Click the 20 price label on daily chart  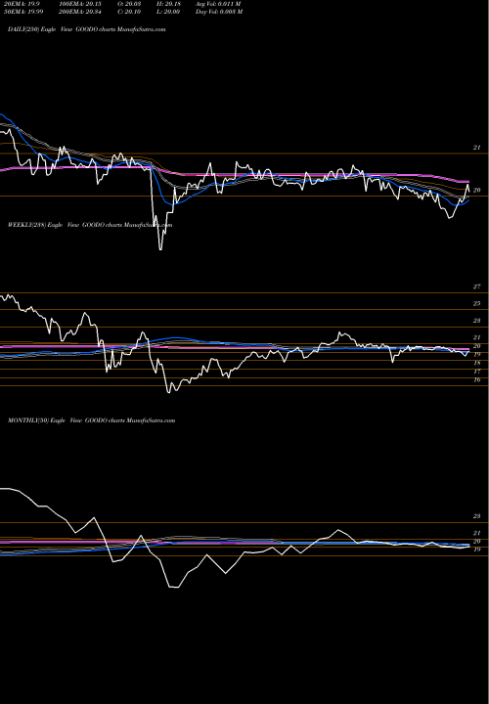click(477, 190)
